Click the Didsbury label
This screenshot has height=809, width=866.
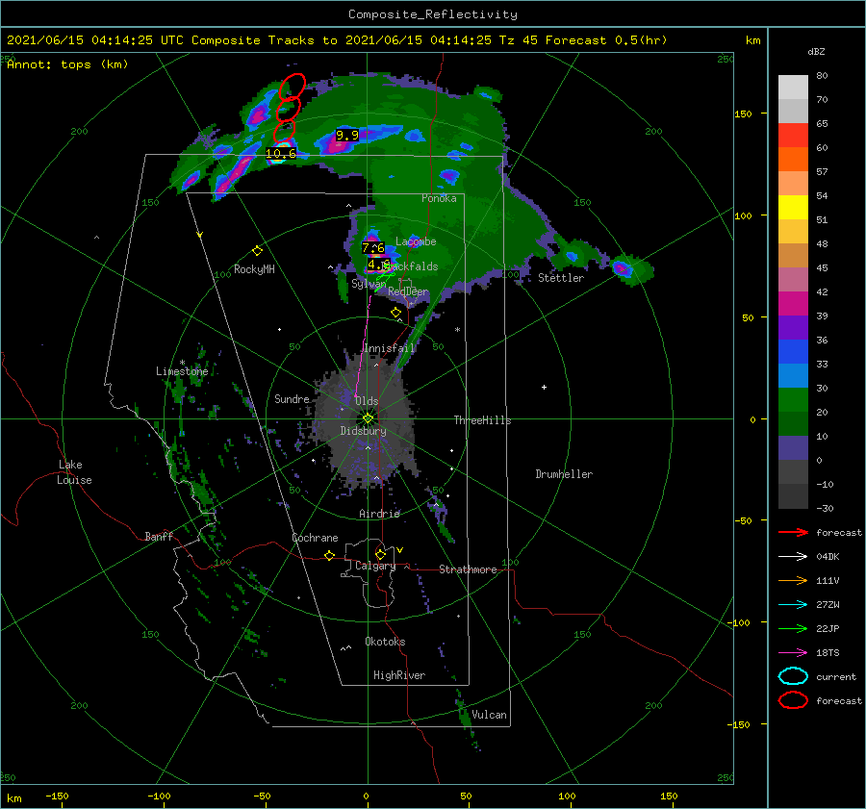click(363, 431)
